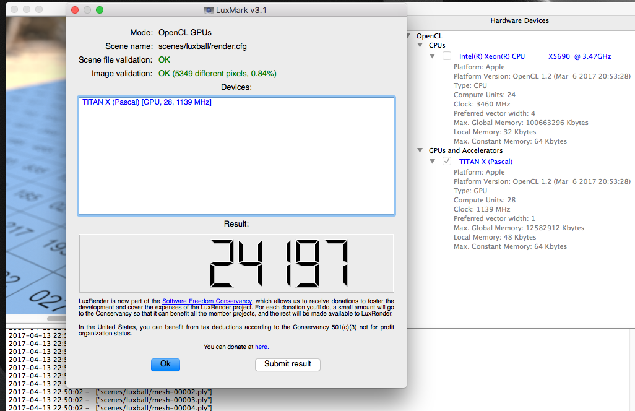Click 'Clock: 3460 MHz' row
Screen dimensions: 635x411
click(x=482, y=104)
